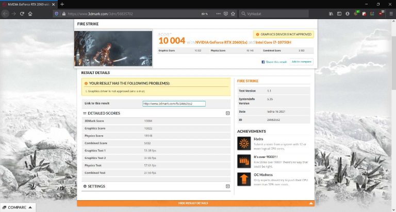Click the Share this result link
The height and width of the screenshot is (212, 396).
coord(274,62)
